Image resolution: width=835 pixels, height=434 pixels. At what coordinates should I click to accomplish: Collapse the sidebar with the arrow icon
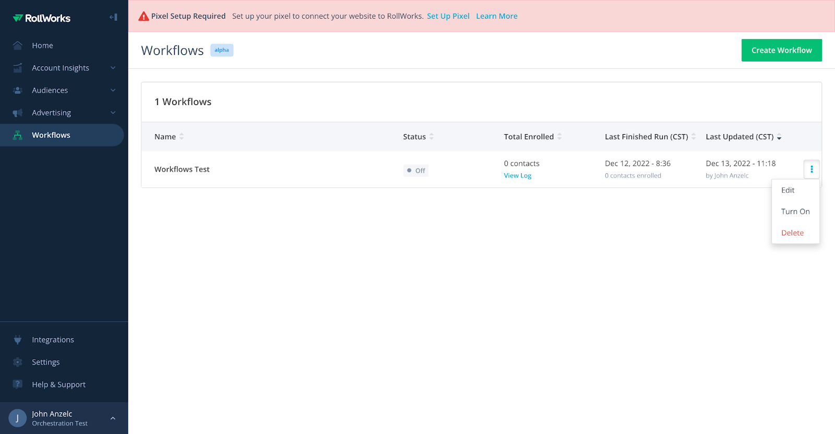(113, 17)
